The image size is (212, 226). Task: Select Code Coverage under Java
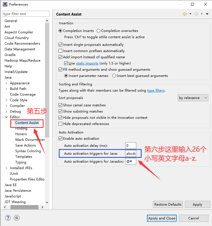(23, 94)
